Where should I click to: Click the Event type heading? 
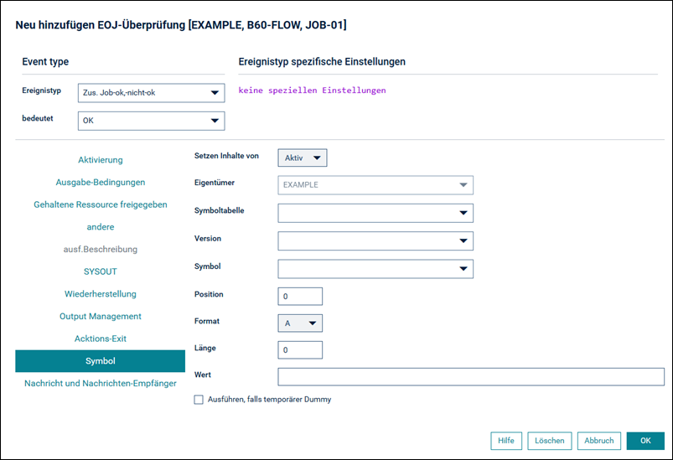click(45, 62)
